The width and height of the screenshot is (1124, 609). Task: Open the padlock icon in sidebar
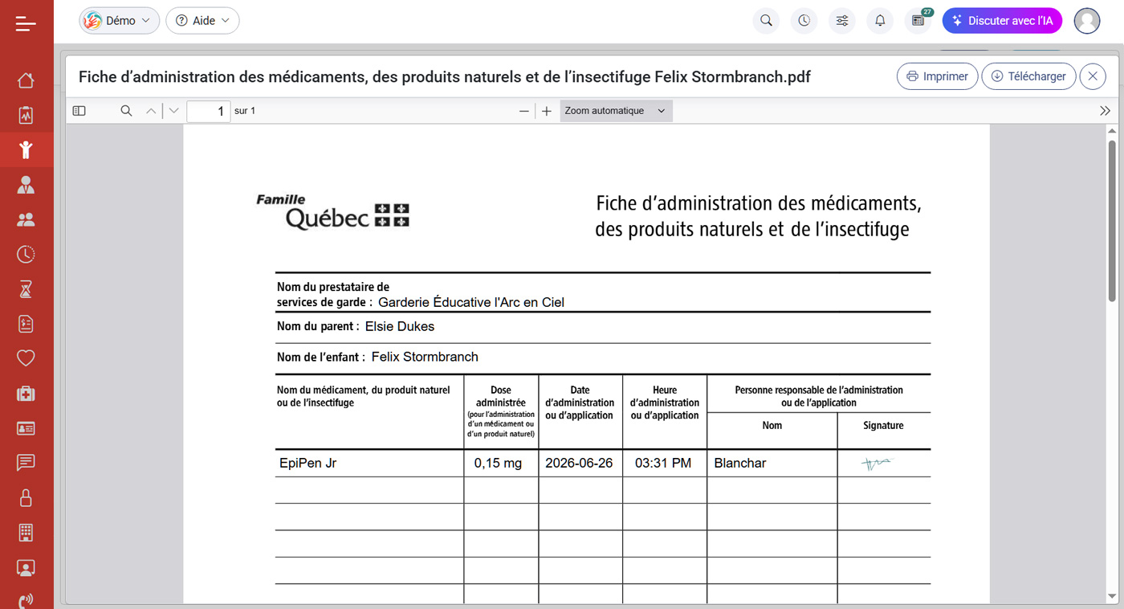[26, 497]
